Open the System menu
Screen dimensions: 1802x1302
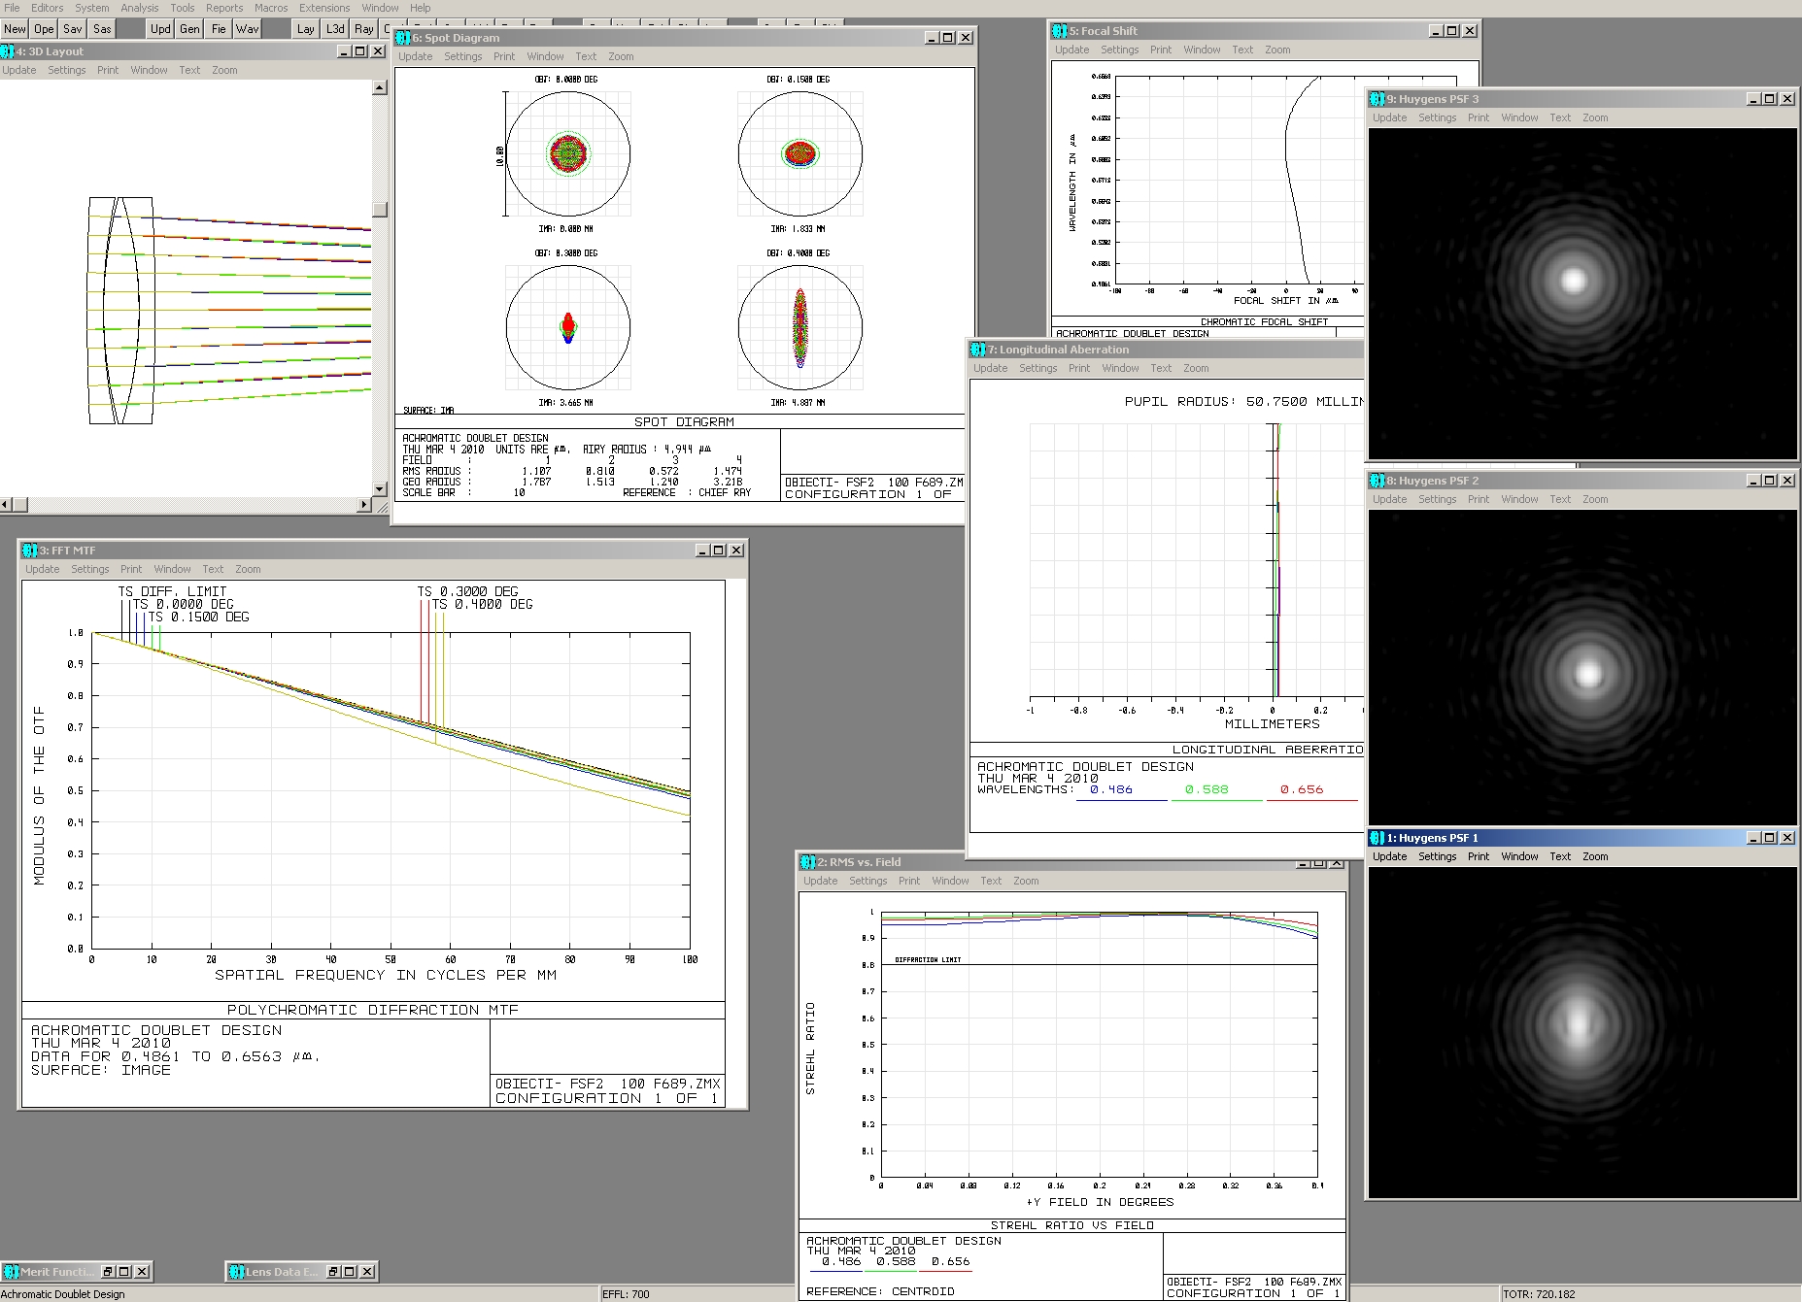pyautogui.click(x=92, y=8)
